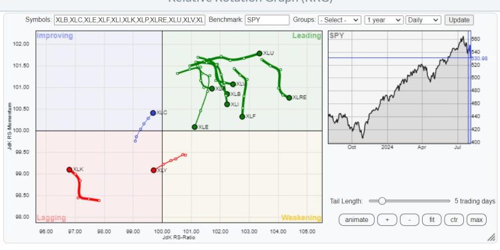Click the max button
This screenshot has width=500, height=250.
[477, 220]
